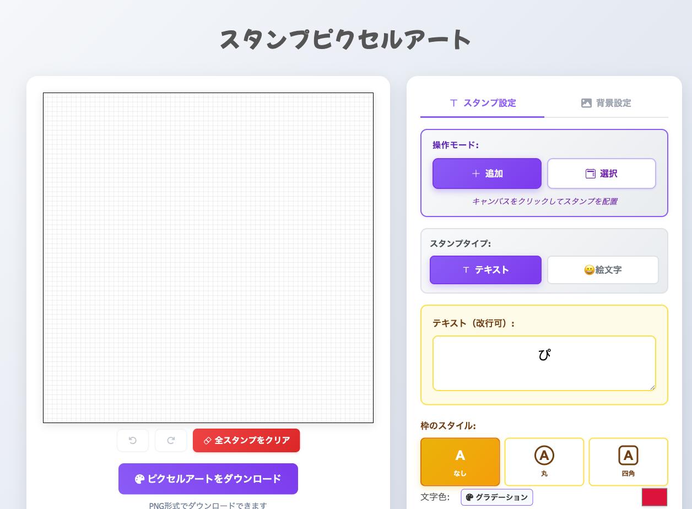Click the undo arrow button
This screenshot has width=692, height=509.
(x=133, y=441)
